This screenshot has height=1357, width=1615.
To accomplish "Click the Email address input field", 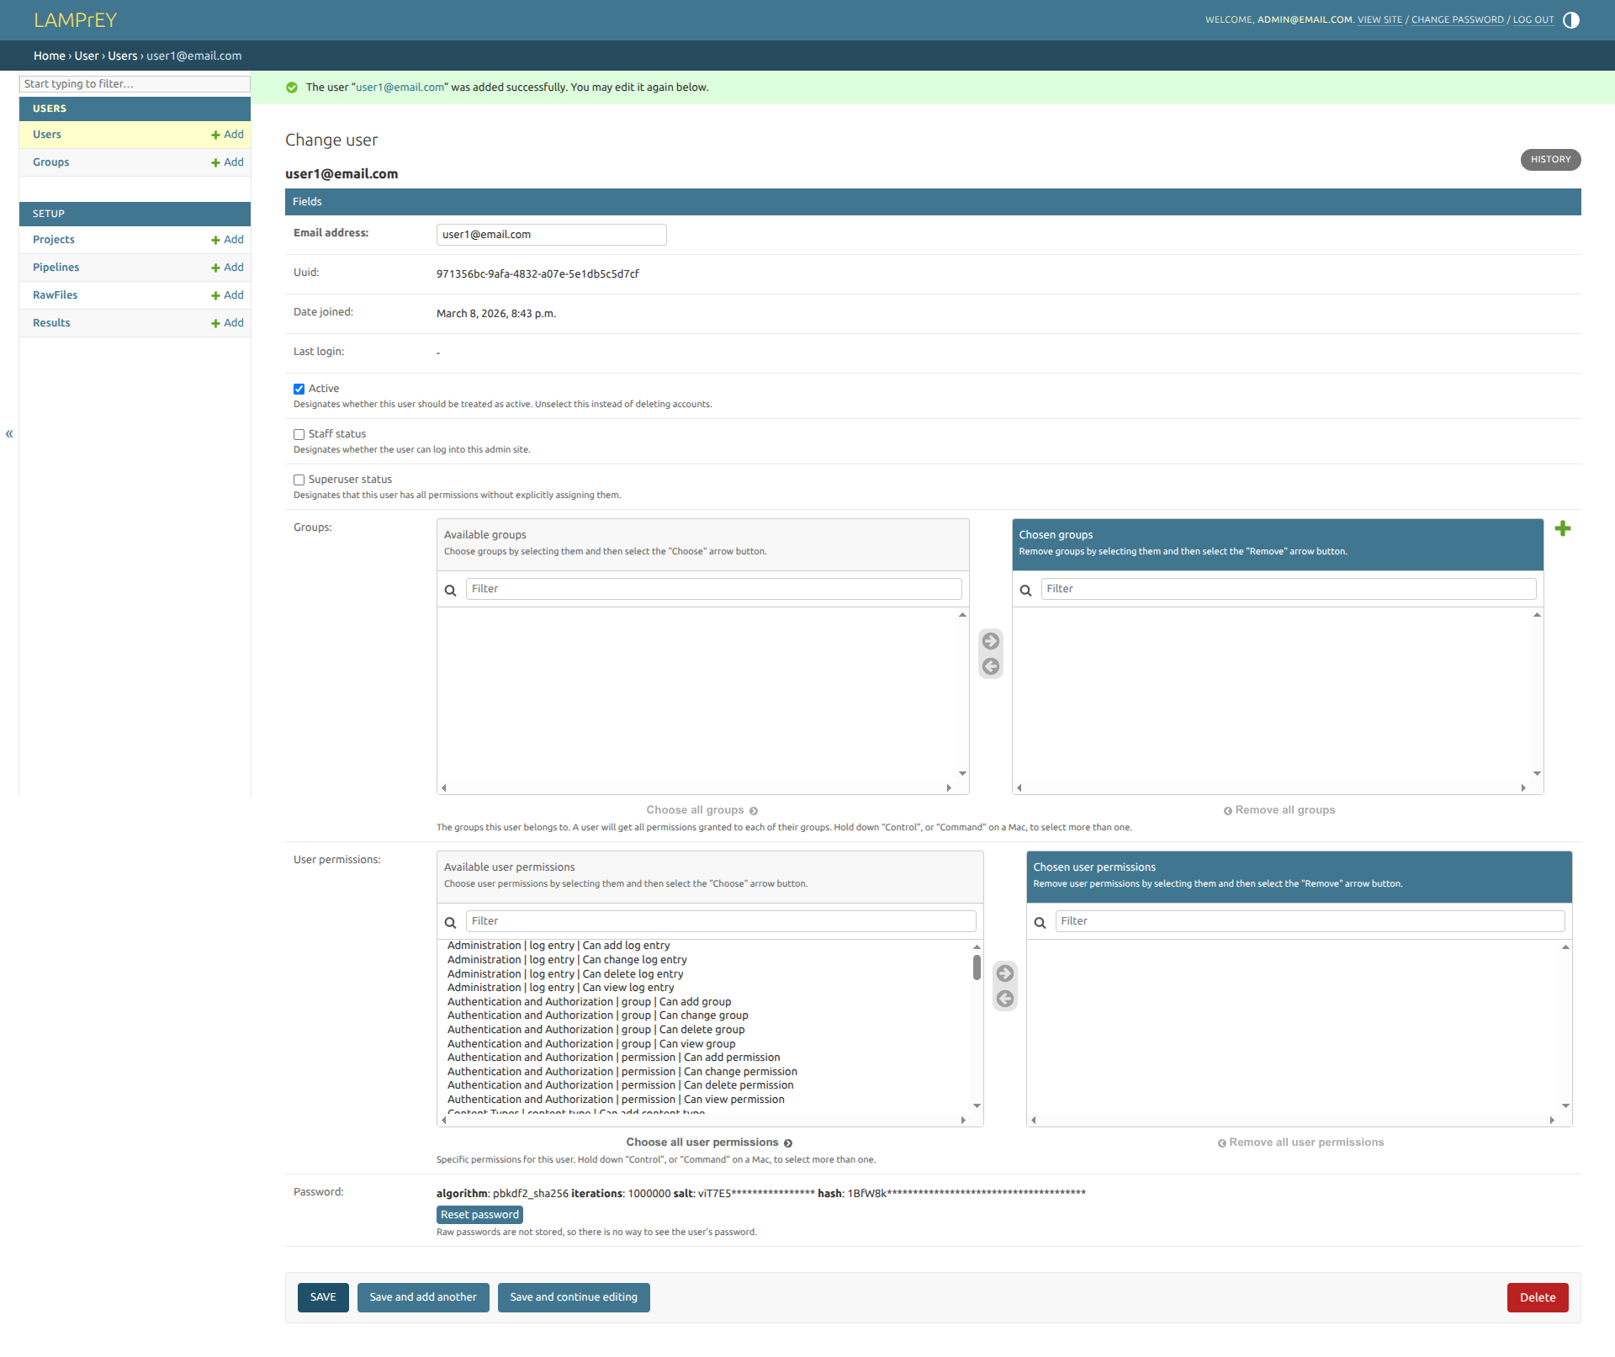I will (551, 235).
